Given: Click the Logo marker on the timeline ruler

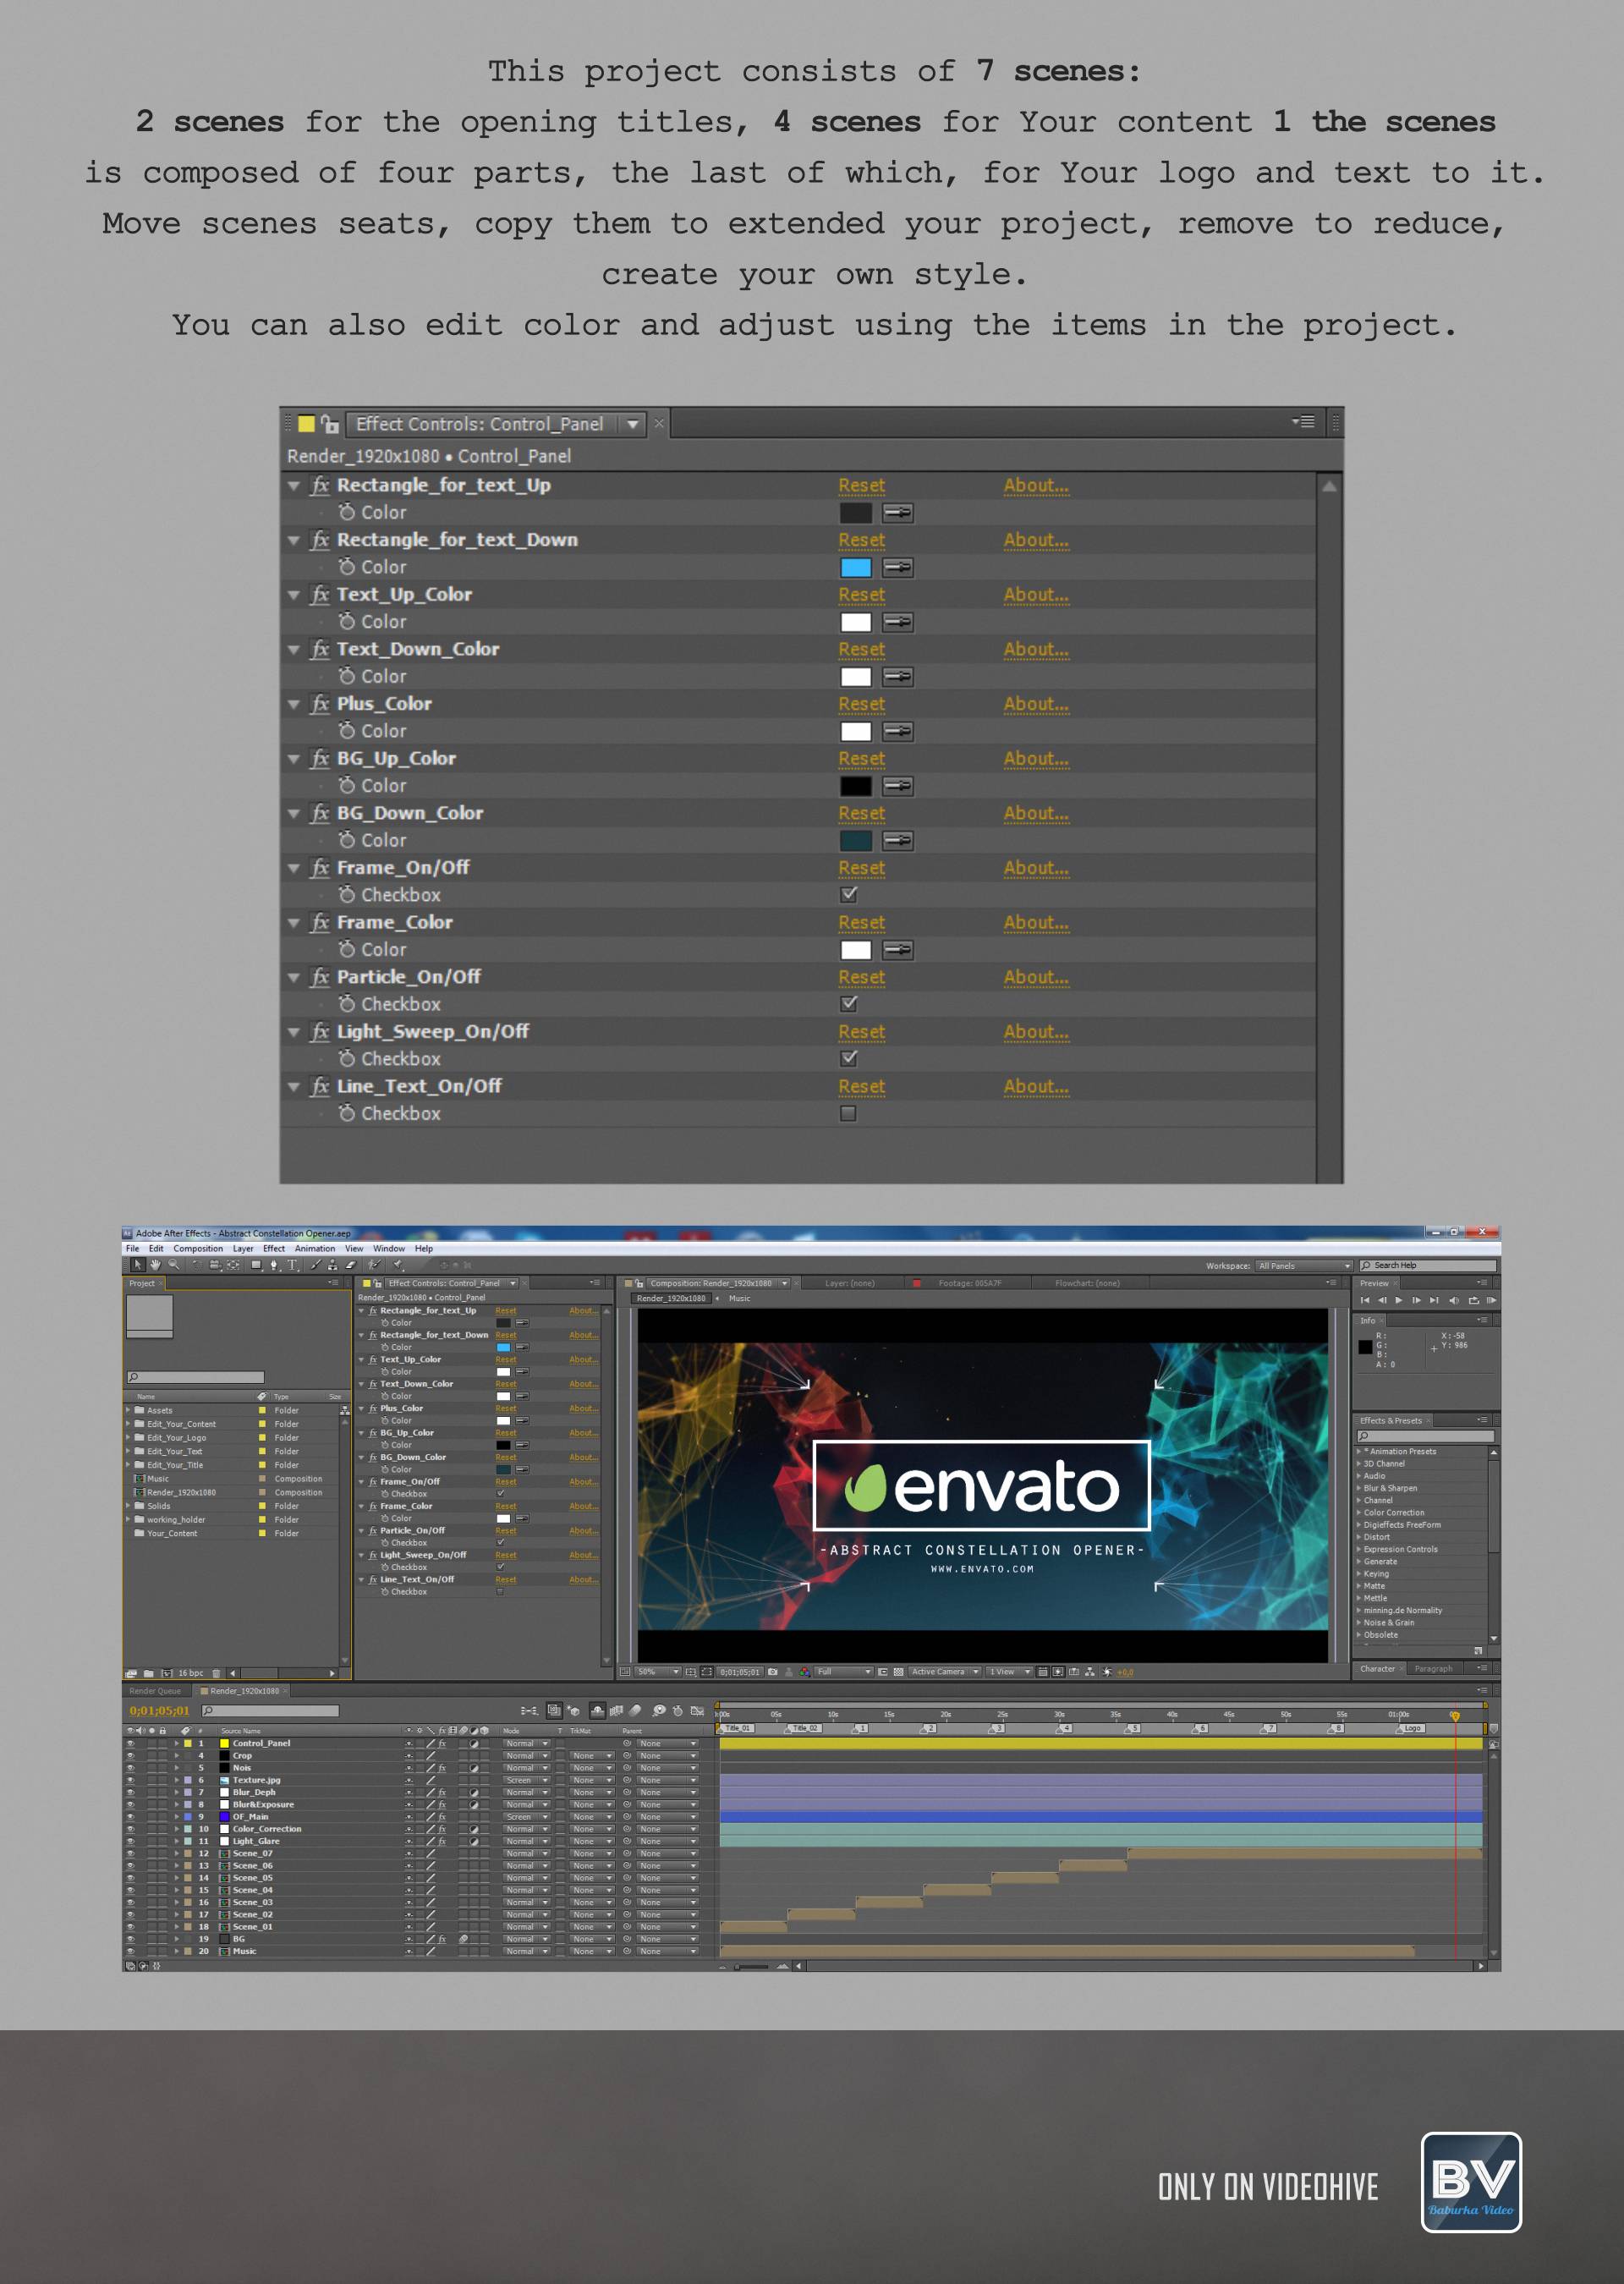Looking at the screenshot, I should (1411, 1728).
